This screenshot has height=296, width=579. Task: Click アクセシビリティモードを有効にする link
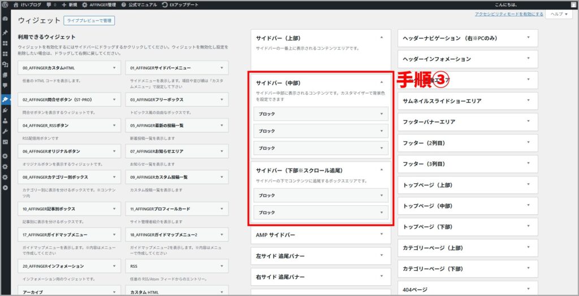pos(509,14)
